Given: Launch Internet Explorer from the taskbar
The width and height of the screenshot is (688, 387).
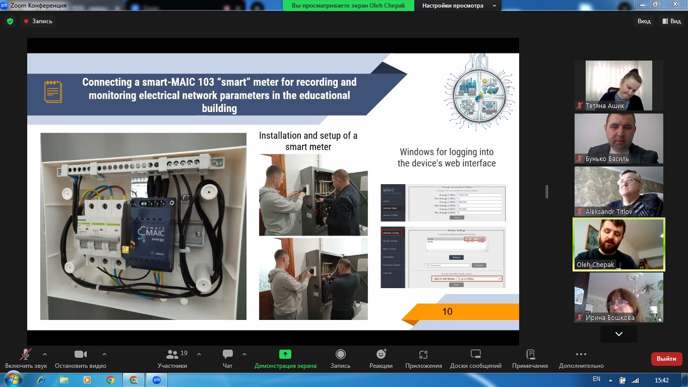Looking at the screenshot, I should click(41, 380).
